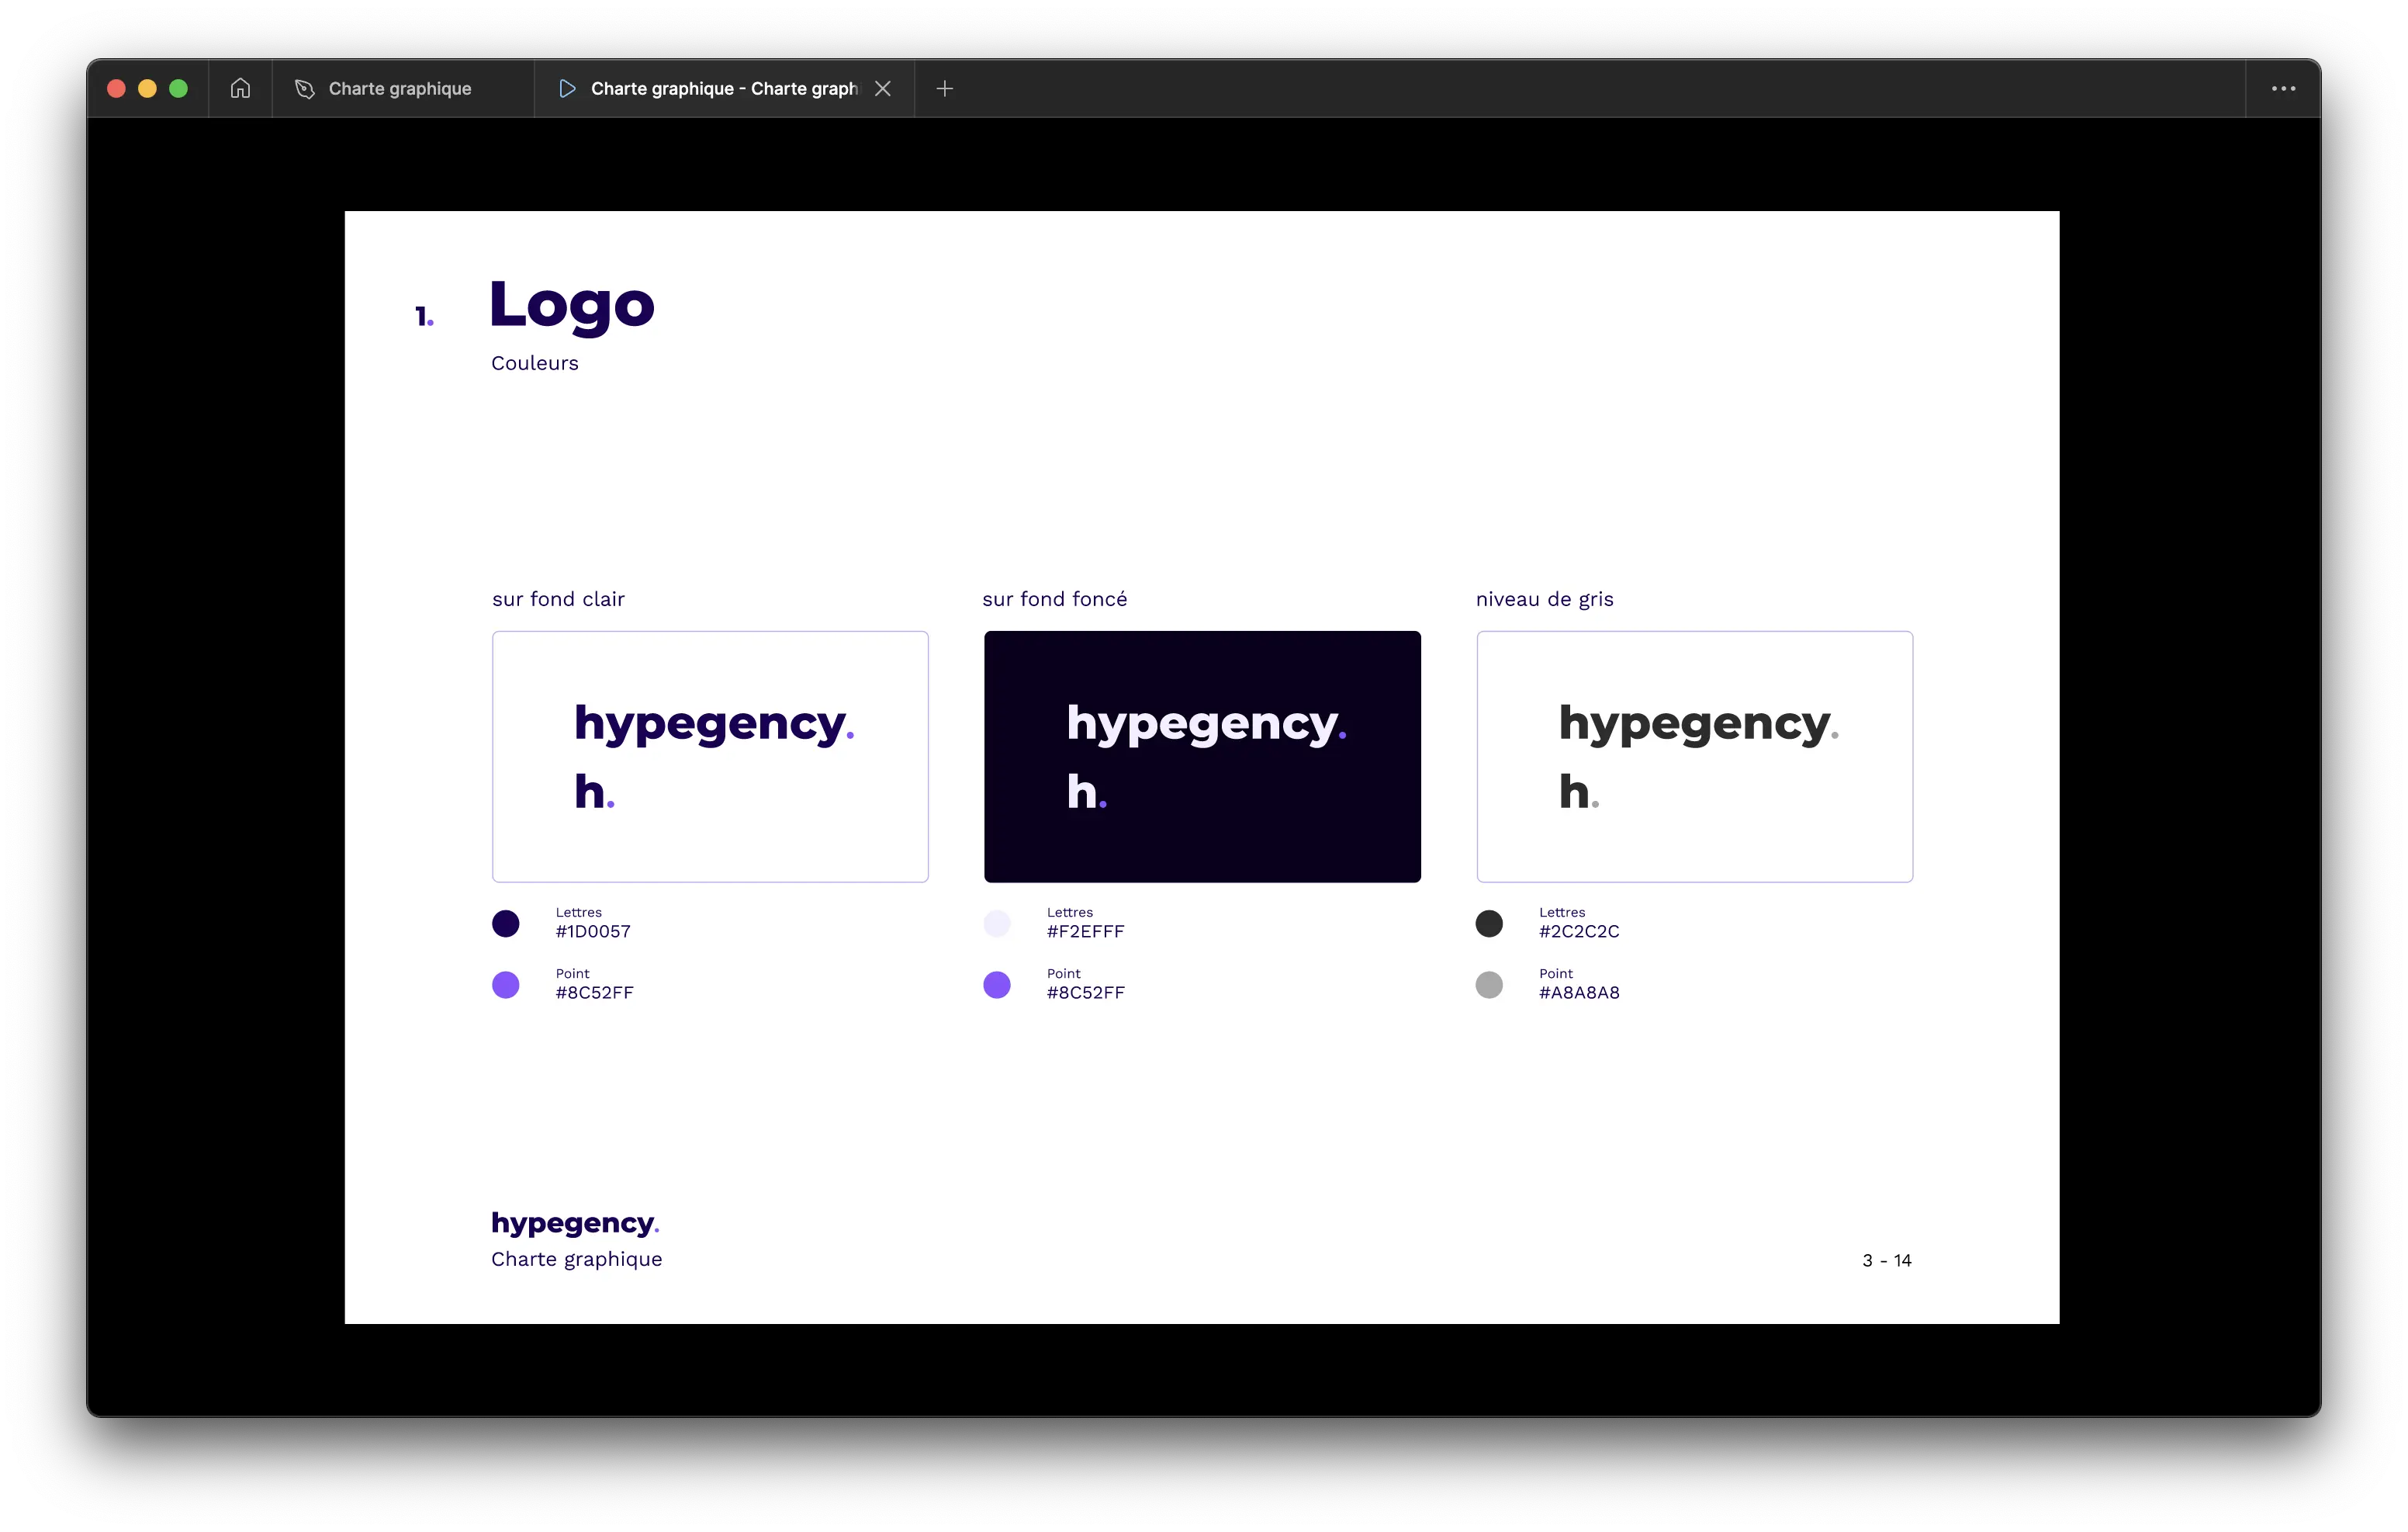Click the dark background logo card
This screenshot has height=1532, width=2408.
click(x=1202, y=757)
